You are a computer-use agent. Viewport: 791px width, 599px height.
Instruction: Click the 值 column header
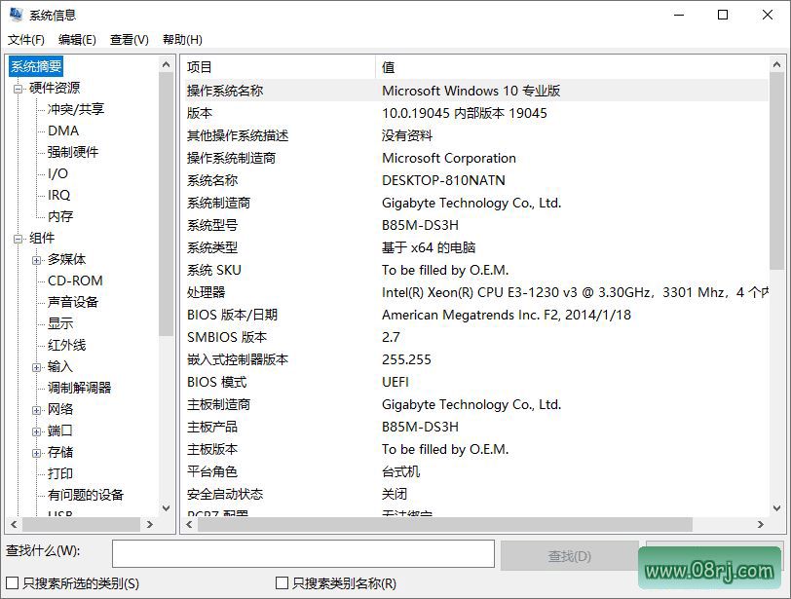pyautogui.click(x=572, y=67)
